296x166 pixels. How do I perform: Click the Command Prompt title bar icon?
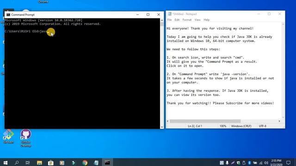point(8,15)
